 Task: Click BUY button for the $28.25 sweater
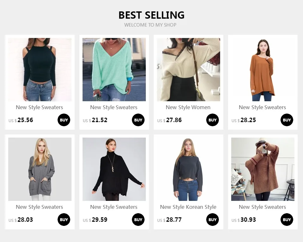[x=287, y=120]
